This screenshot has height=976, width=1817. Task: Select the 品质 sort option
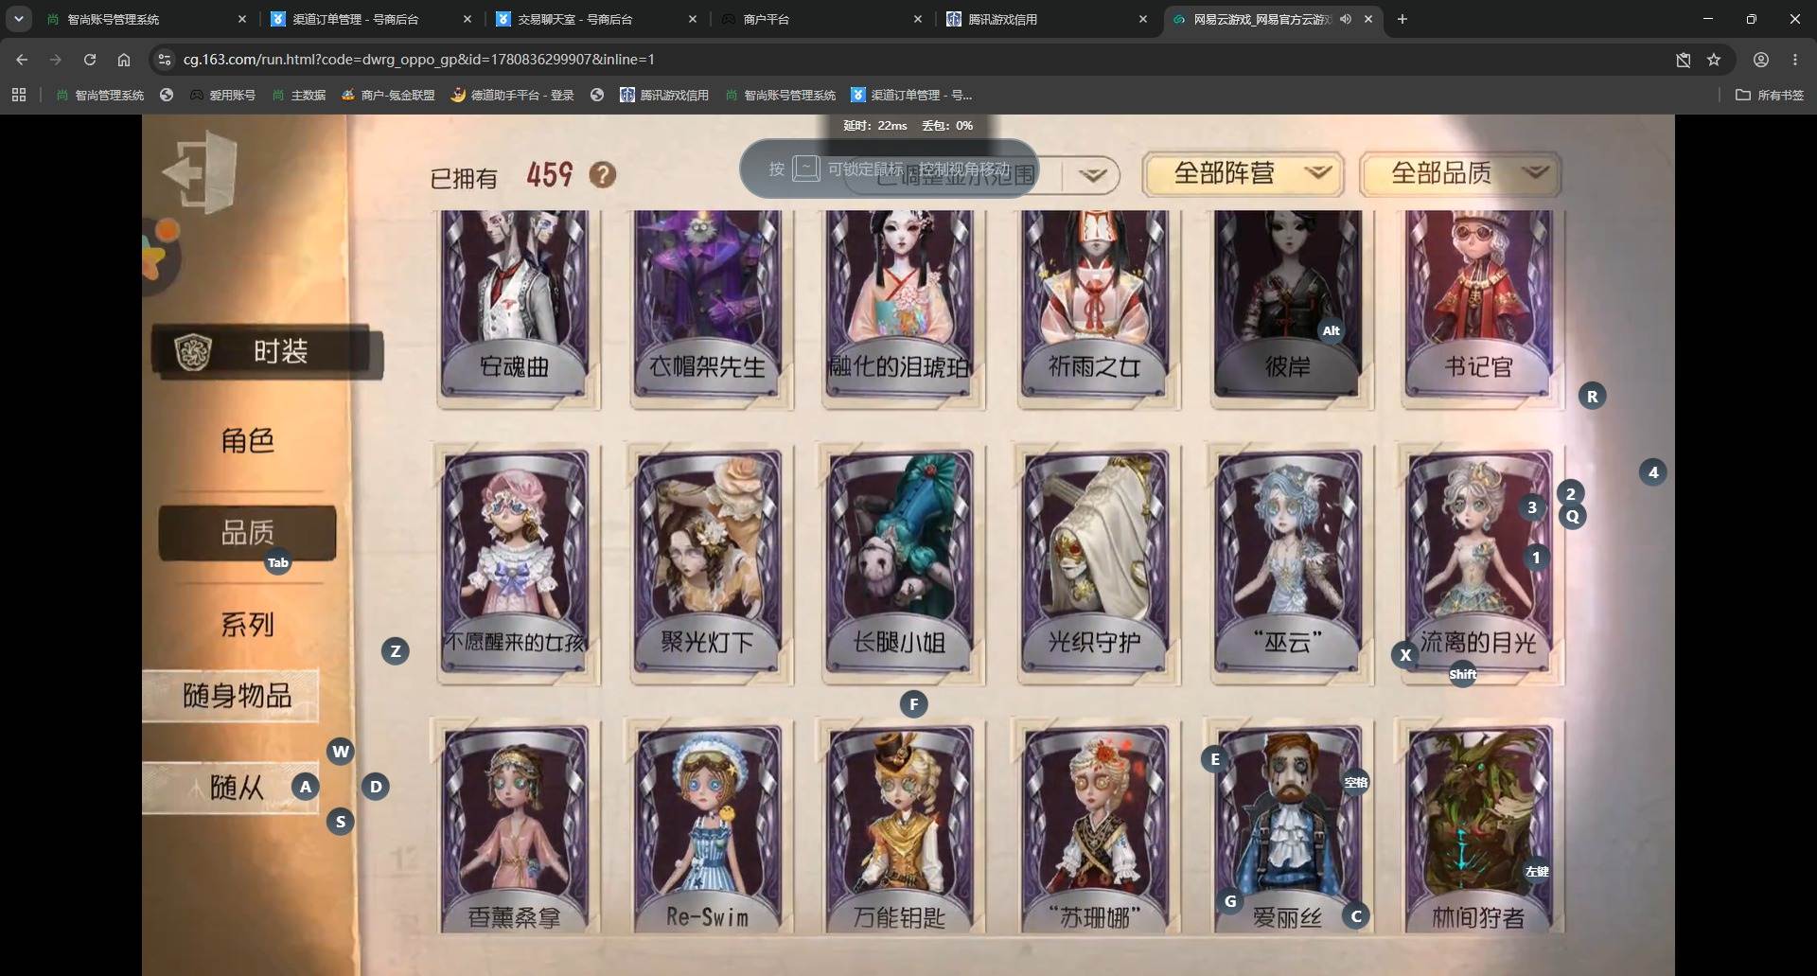(x=248, y=532)
